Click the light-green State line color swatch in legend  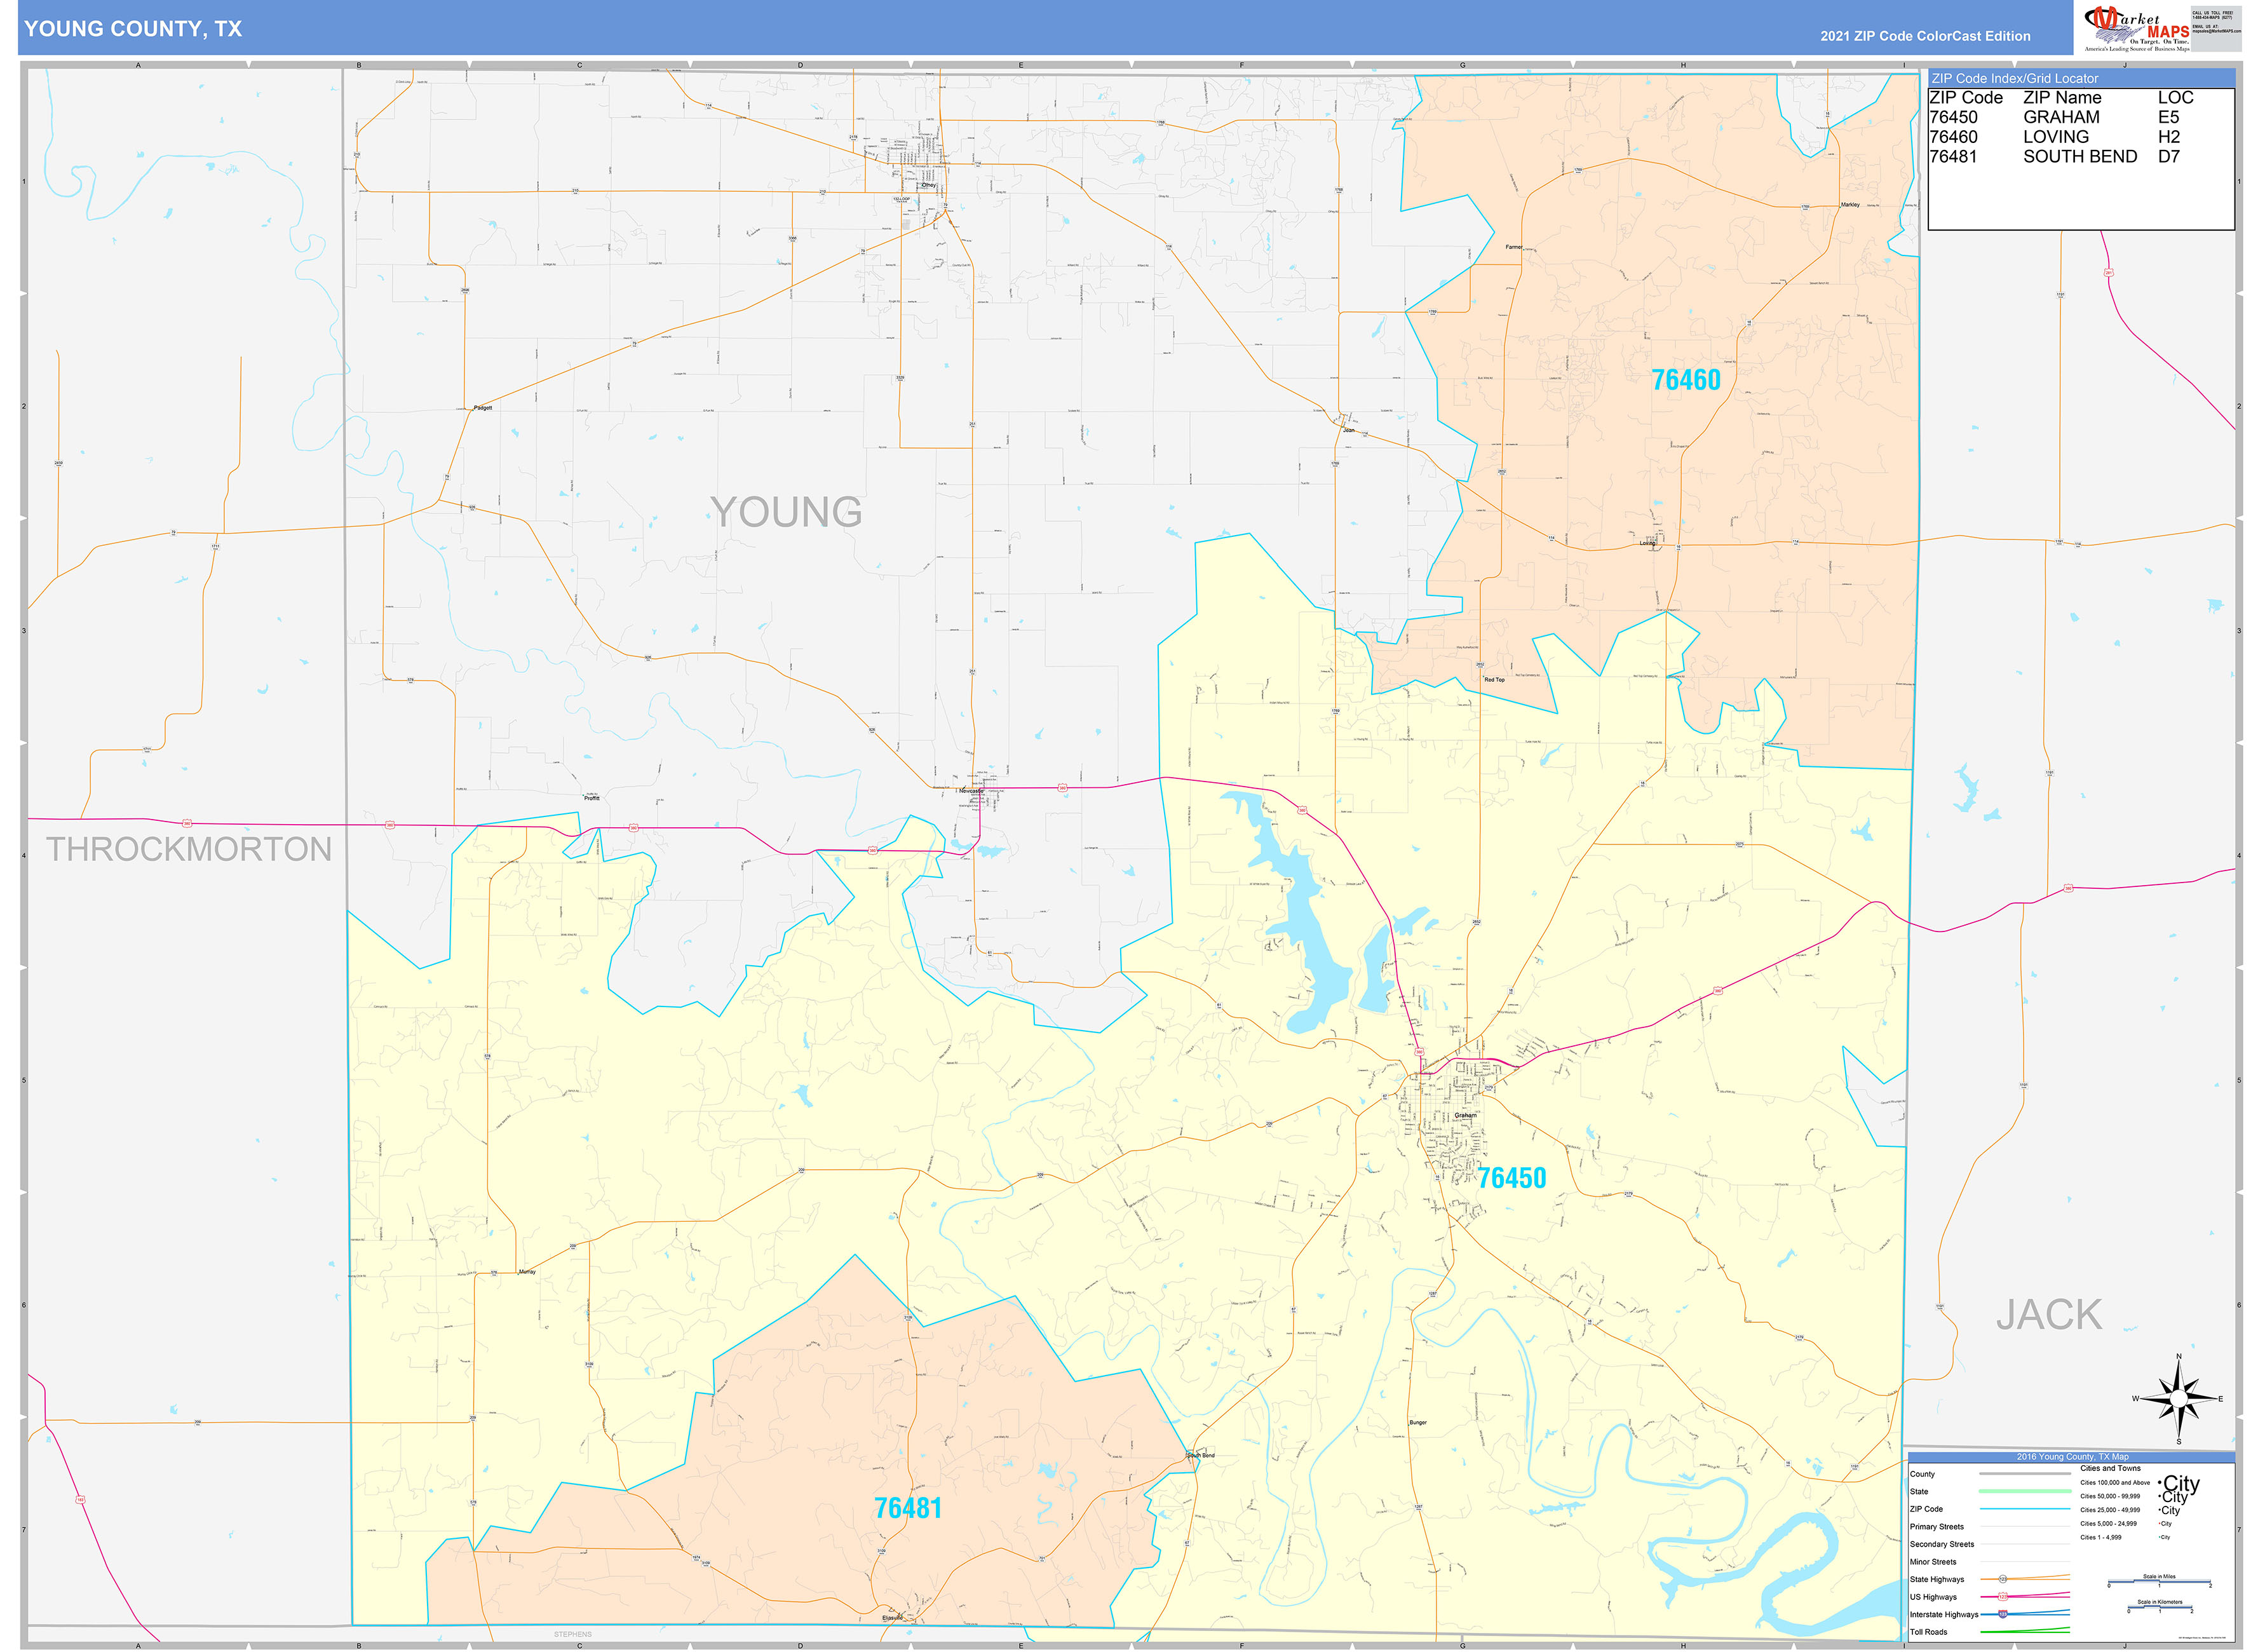2024,1491
